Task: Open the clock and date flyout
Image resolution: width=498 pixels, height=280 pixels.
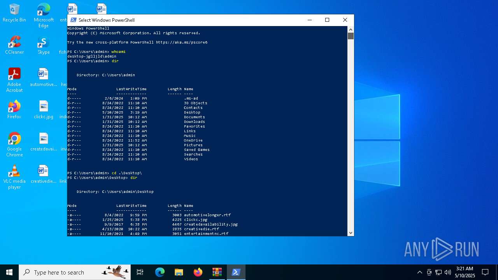Action: (x=465, y=272)
